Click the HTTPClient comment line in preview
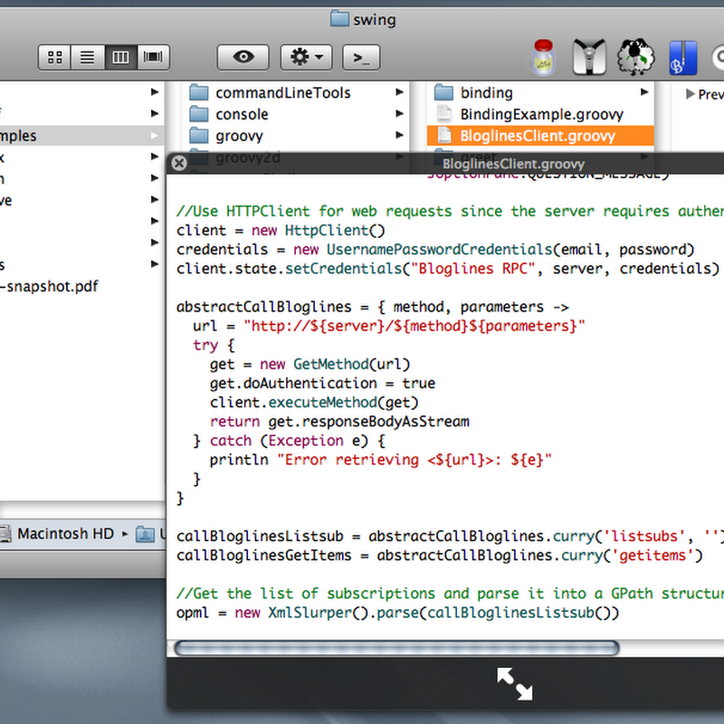The height and width of the screenshot is (724, 724). (450, 212)
